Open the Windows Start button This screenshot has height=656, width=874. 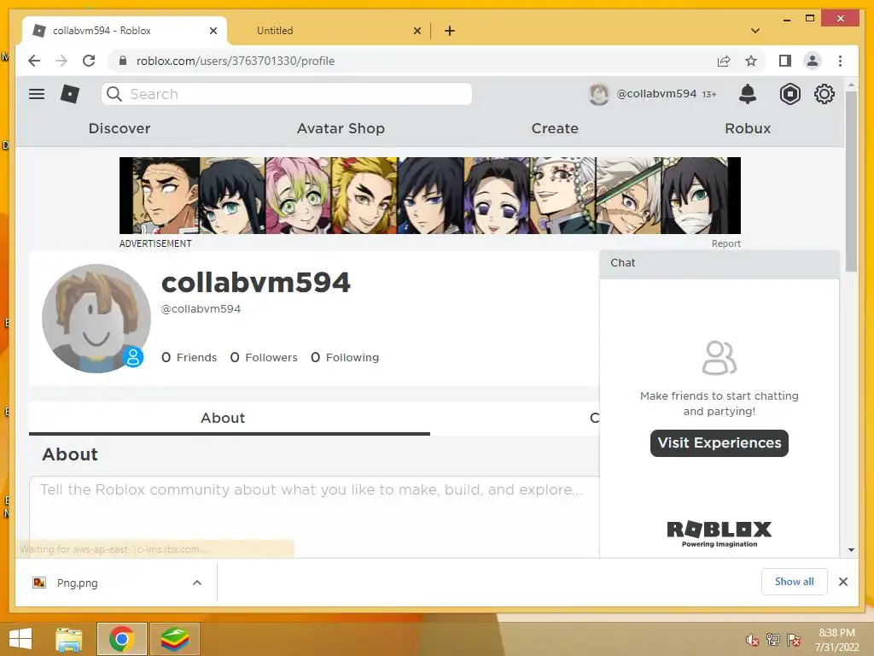20,639
